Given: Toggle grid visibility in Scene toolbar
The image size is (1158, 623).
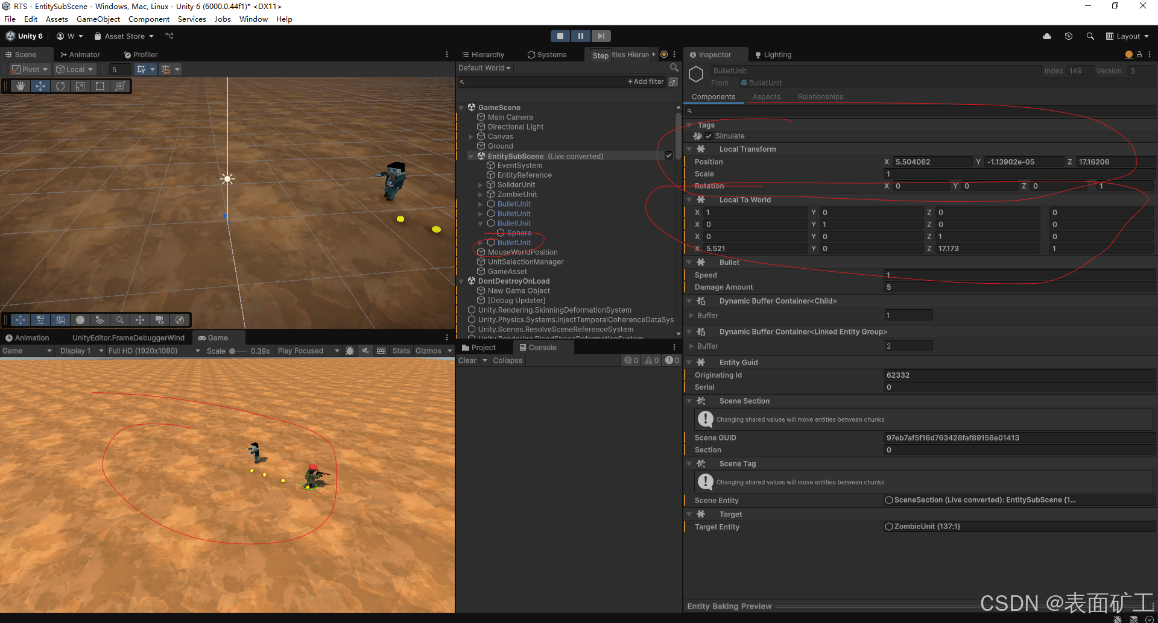Looking at the screenshot, I should [141, 69].
